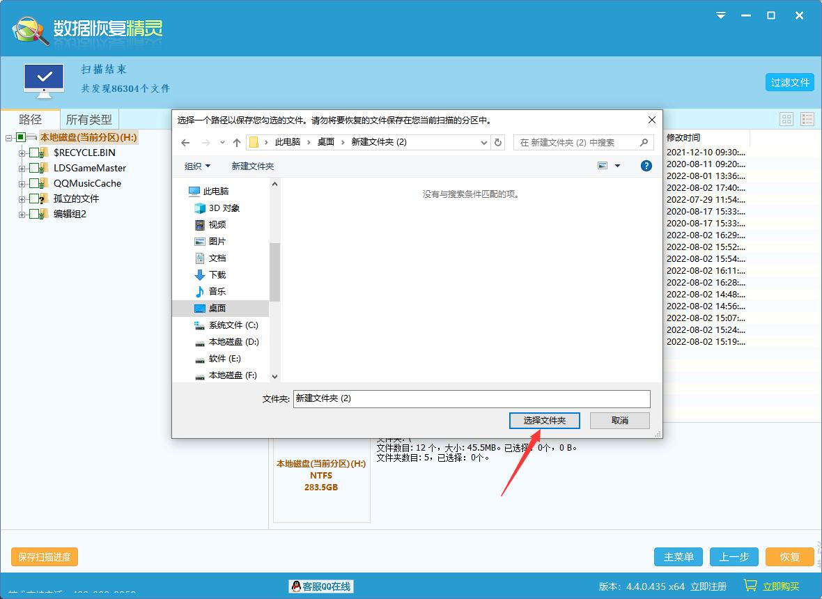Check the 本地磁盘(当前分区)(H:) checkbox
This screenshot has height=599, width=822.
20,137
